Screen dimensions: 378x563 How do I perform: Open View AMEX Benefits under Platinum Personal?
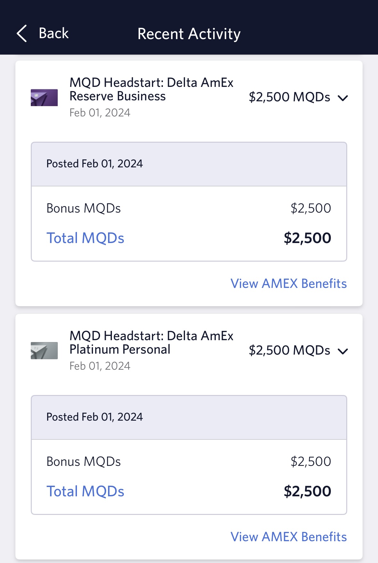pyautogui.click(x=289, y=537)
